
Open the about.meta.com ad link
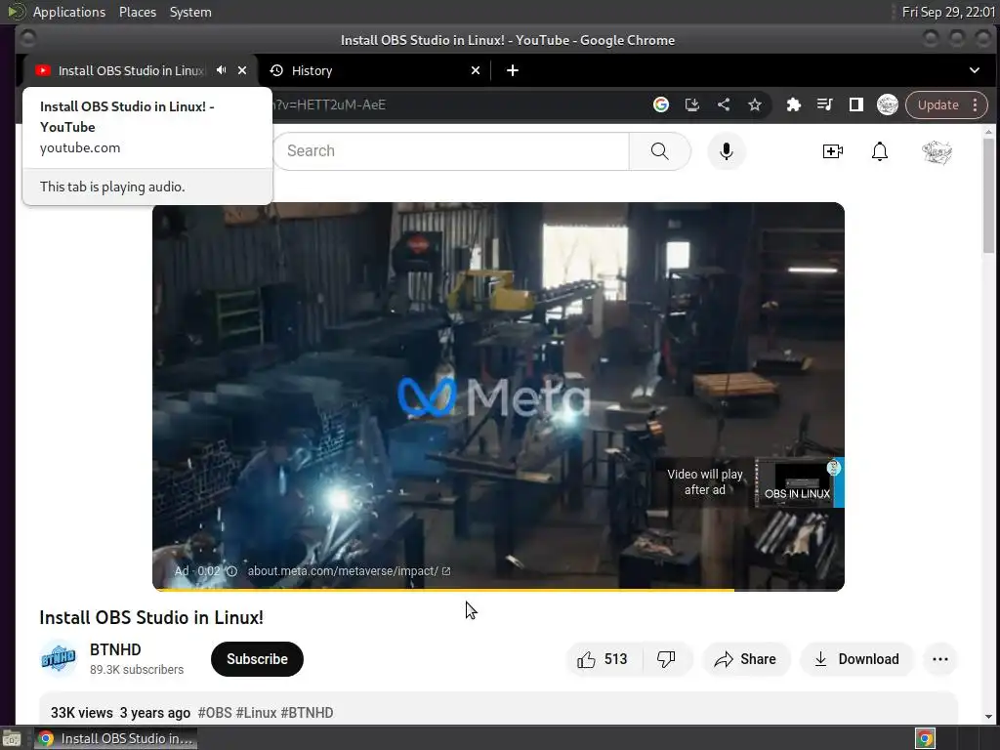click(349, 570)
